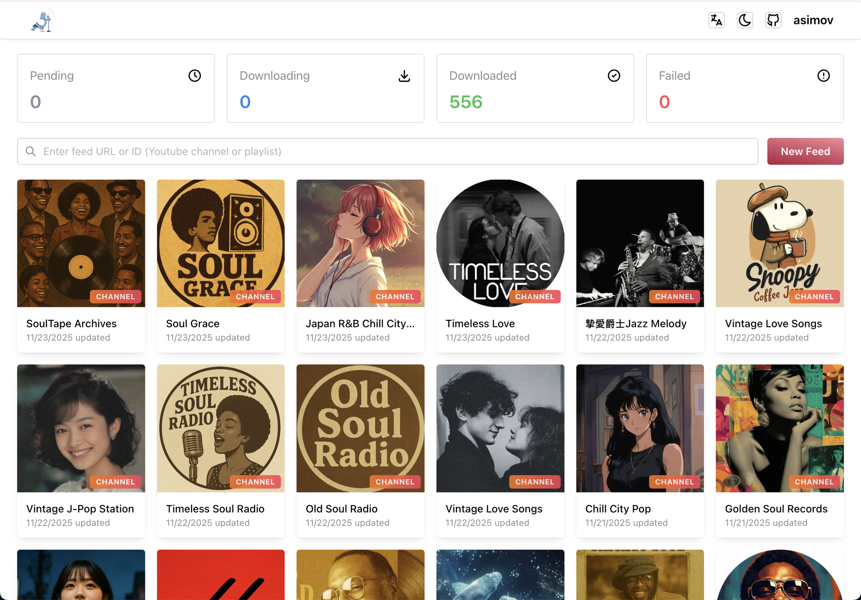Open the Snoopy Coffee Jazz cover image
Screen dimensions: 861x600
click(x=779, y=243)
